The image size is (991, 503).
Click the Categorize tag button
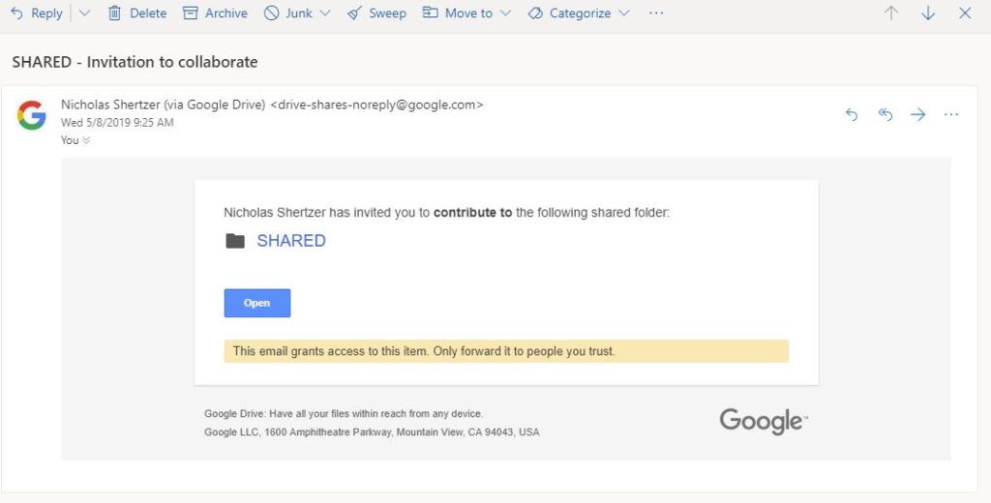click(x=569, y=14)
